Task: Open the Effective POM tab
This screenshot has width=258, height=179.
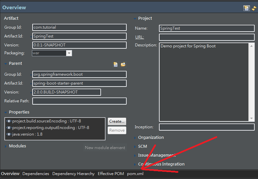Action: click(x=111, y=174)
